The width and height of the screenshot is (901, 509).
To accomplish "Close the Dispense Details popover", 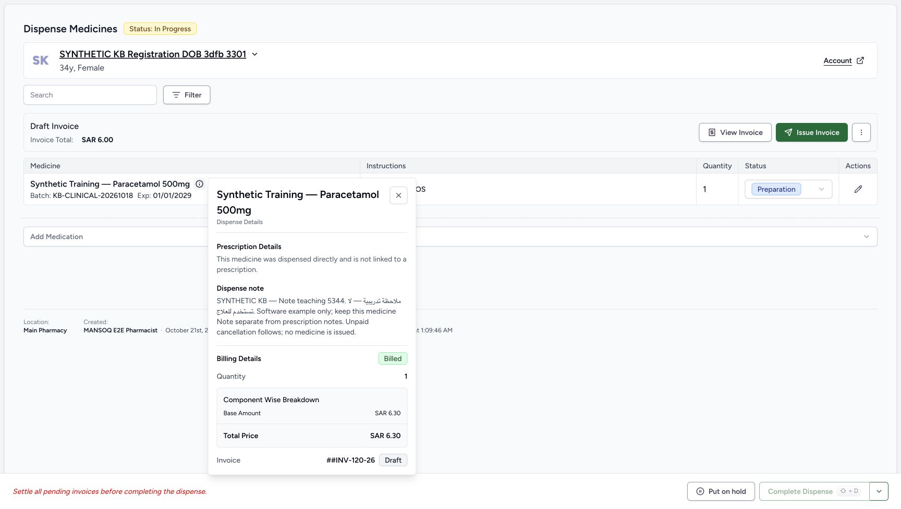I will pos(398,195).
